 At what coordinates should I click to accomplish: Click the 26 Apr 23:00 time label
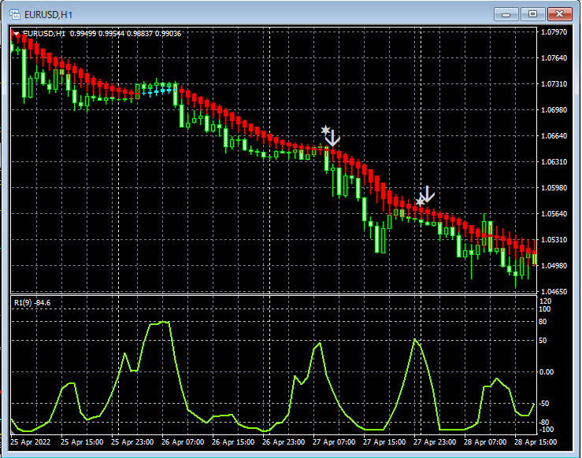point(284,442)
